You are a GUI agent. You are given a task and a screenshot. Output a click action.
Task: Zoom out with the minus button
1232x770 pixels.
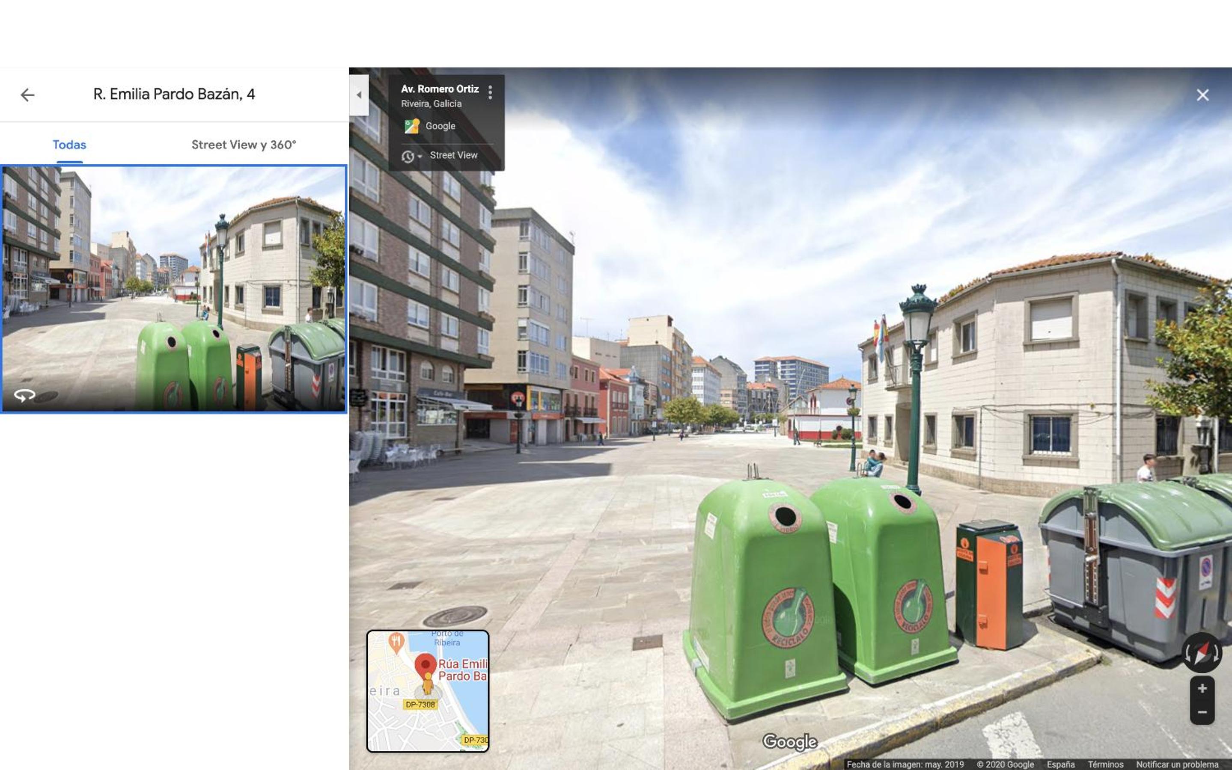tap(1202, 712)
